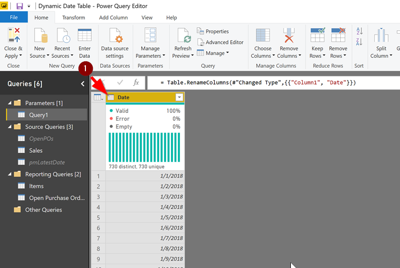Open the table menu icon in grid corner
The width and height of the screenshot is (400, 268).
pyautogui.click(x=98, y=97)
